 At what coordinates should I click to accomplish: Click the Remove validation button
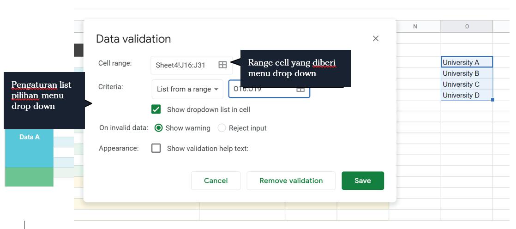click(291, 181)
